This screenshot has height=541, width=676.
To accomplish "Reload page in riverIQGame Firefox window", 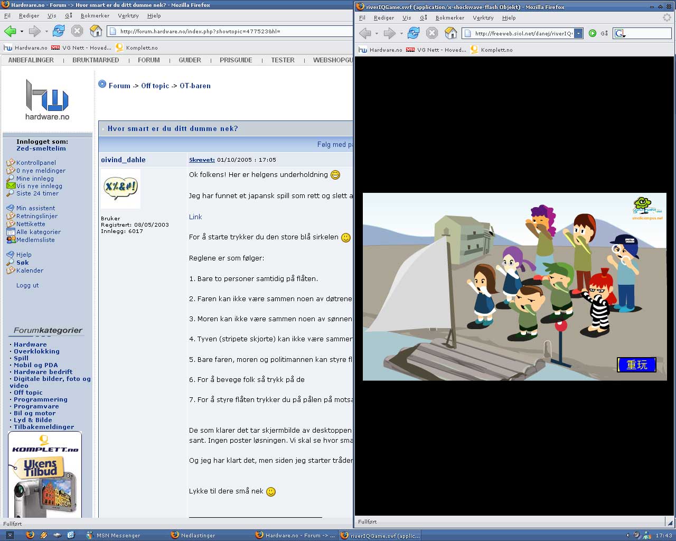I will coord(414,33).
